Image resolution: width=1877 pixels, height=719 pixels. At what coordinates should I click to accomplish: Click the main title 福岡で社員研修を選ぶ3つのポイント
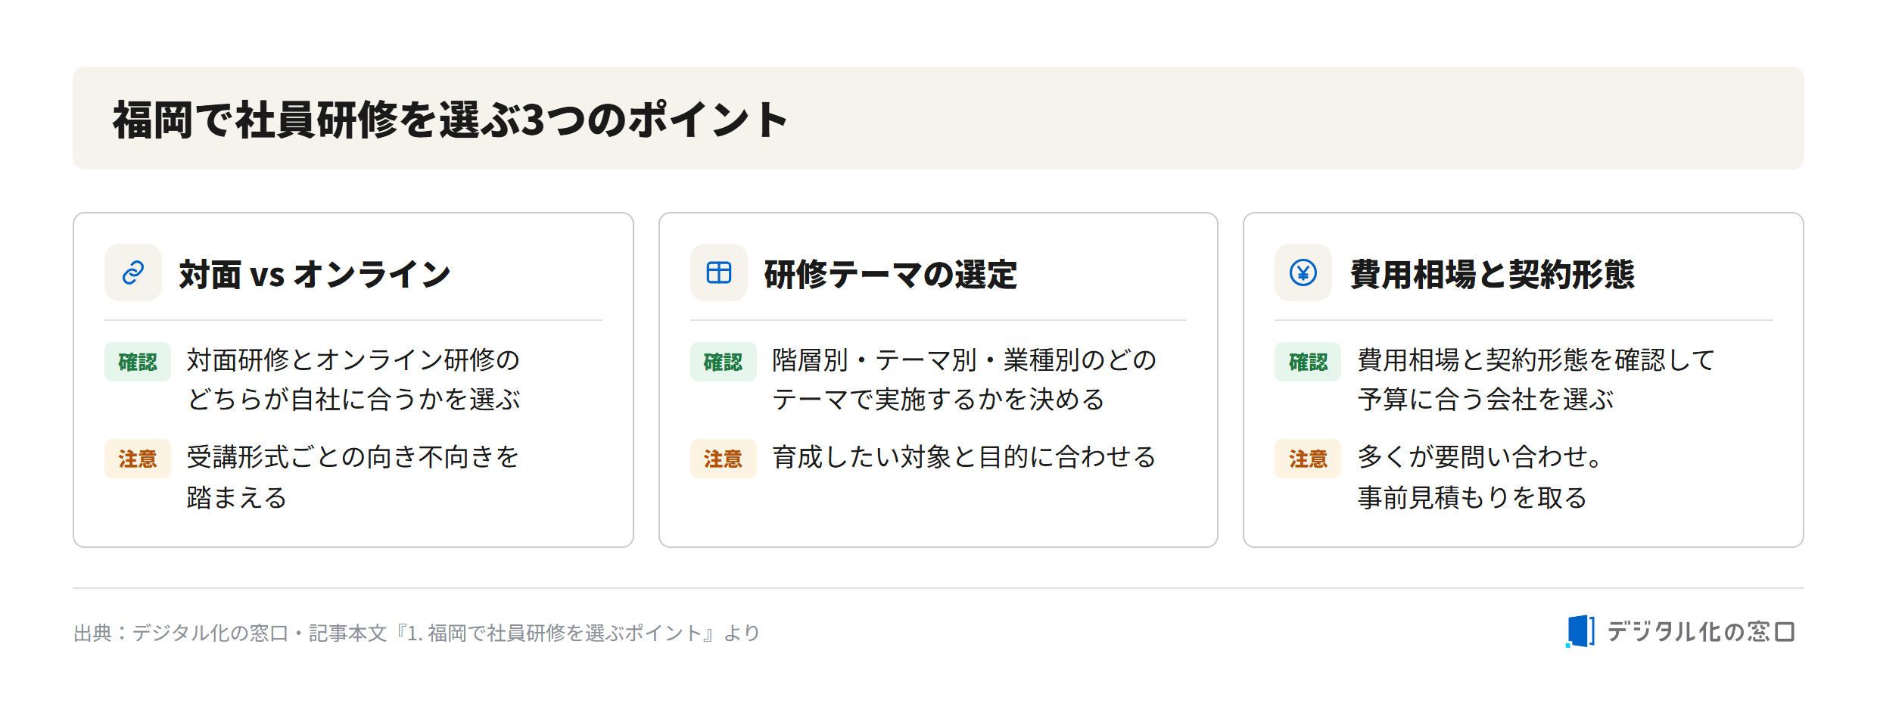[x=451, y=120]
